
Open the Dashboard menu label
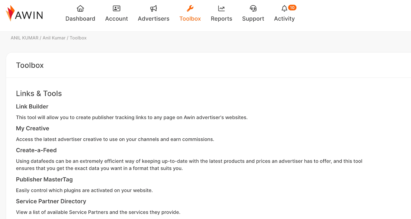(80, 19)
